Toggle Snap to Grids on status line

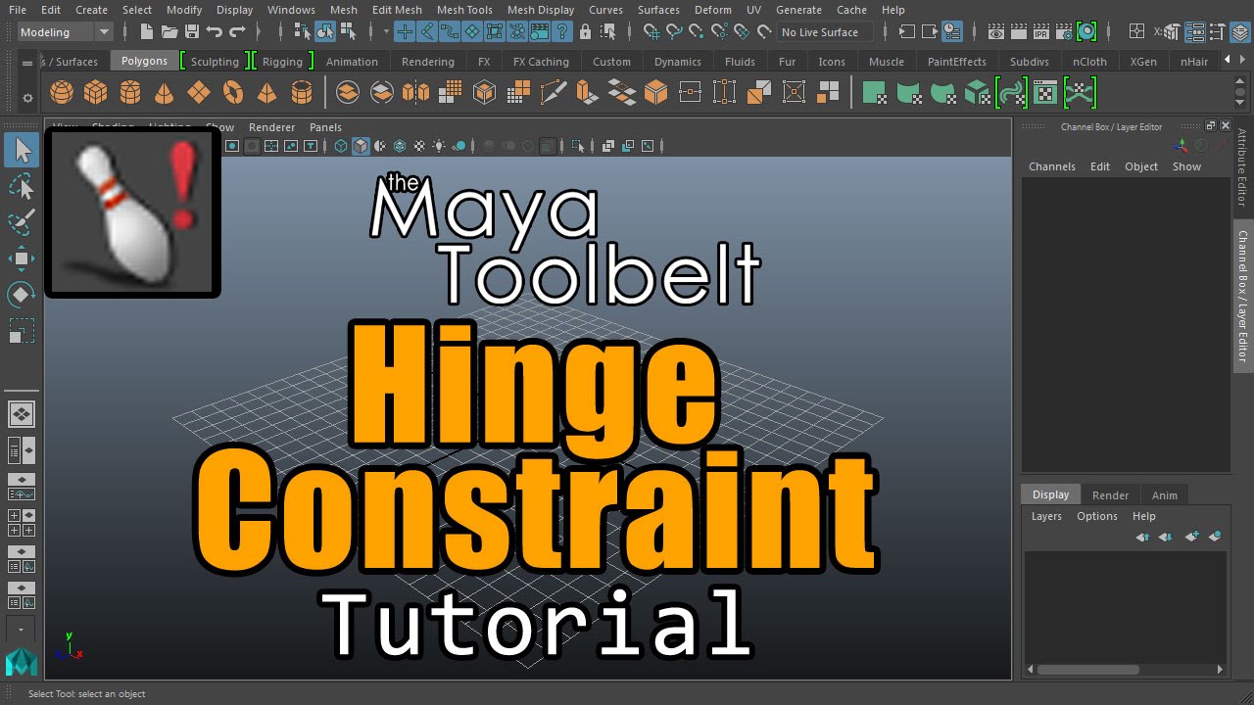tap(651, 32)
